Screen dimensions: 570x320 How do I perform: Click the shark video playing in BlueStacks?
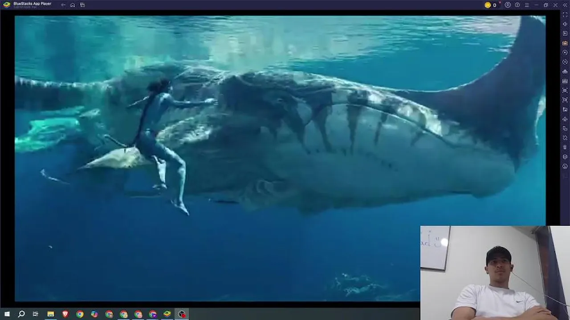280,159
